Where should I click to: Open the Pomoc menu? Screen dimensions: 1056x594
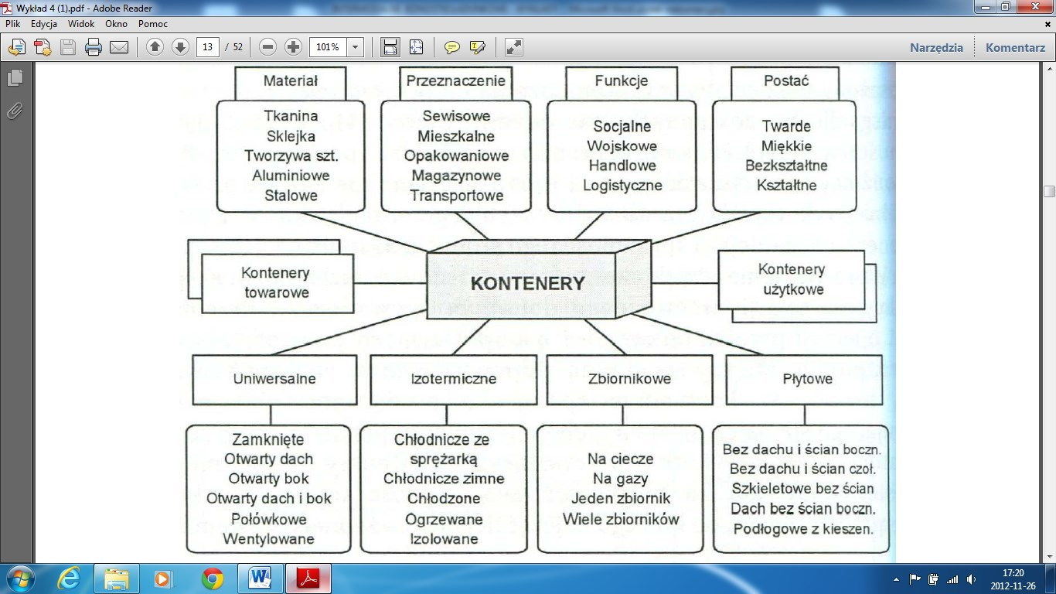pyautogui.click(x=153, y=24)
